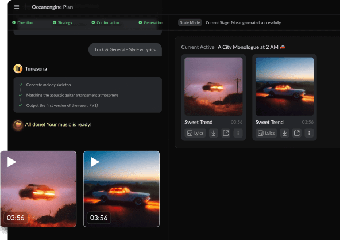Open more options for first Sweet Trend card
The image size is (340, 240).
[x=238, y=133]
